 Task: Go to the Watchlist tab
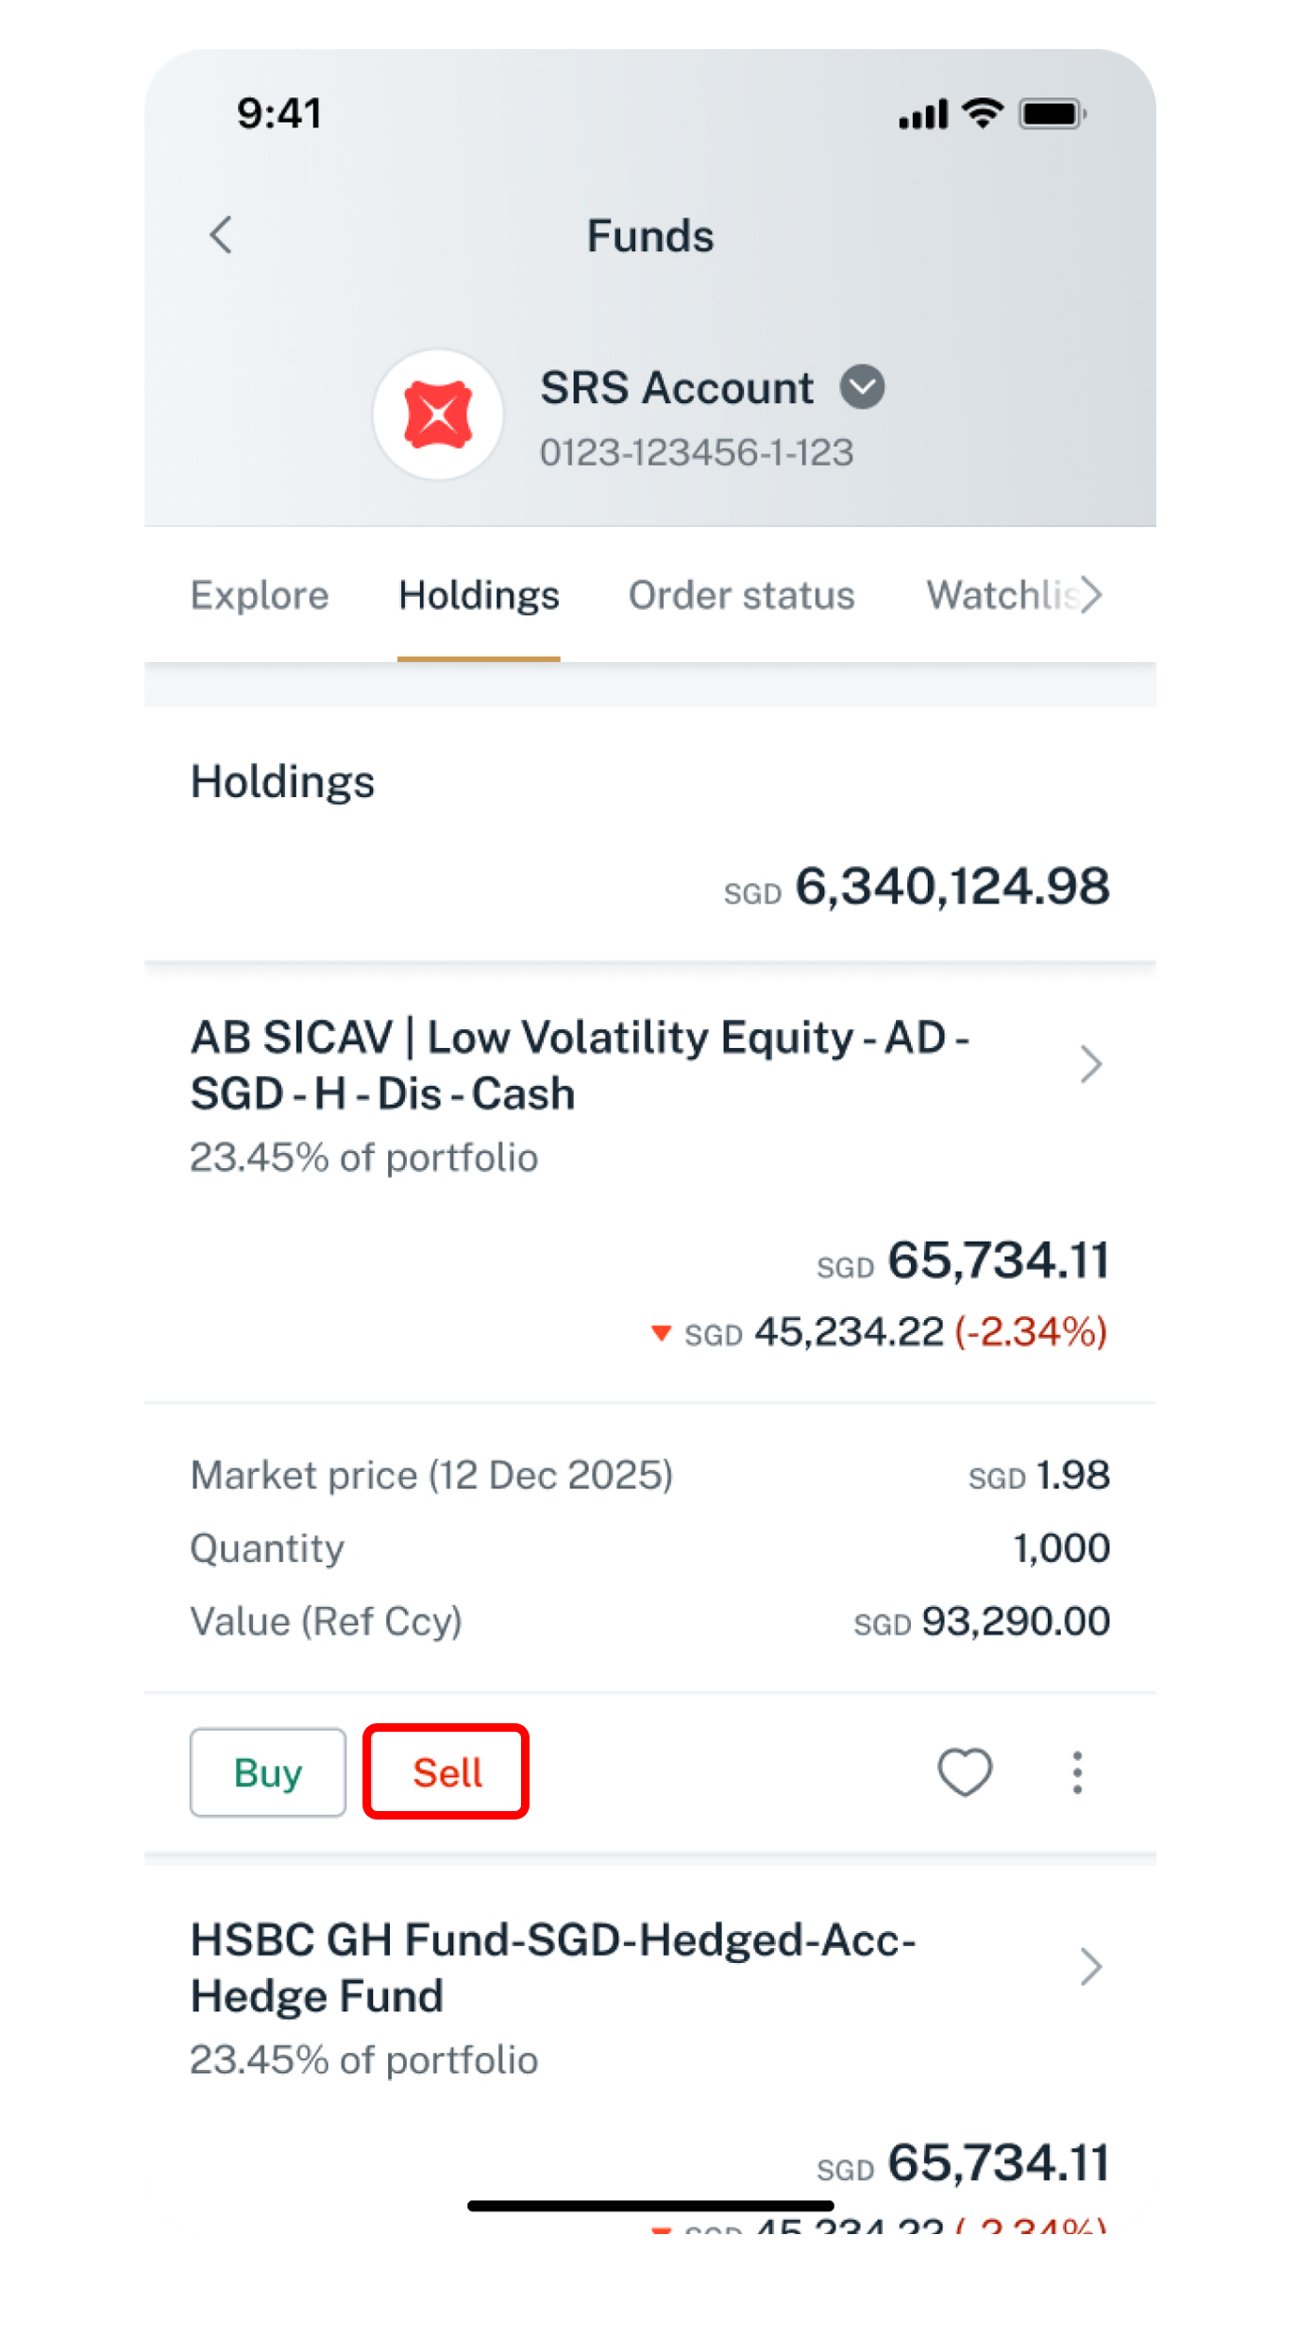coord(1002,595)
